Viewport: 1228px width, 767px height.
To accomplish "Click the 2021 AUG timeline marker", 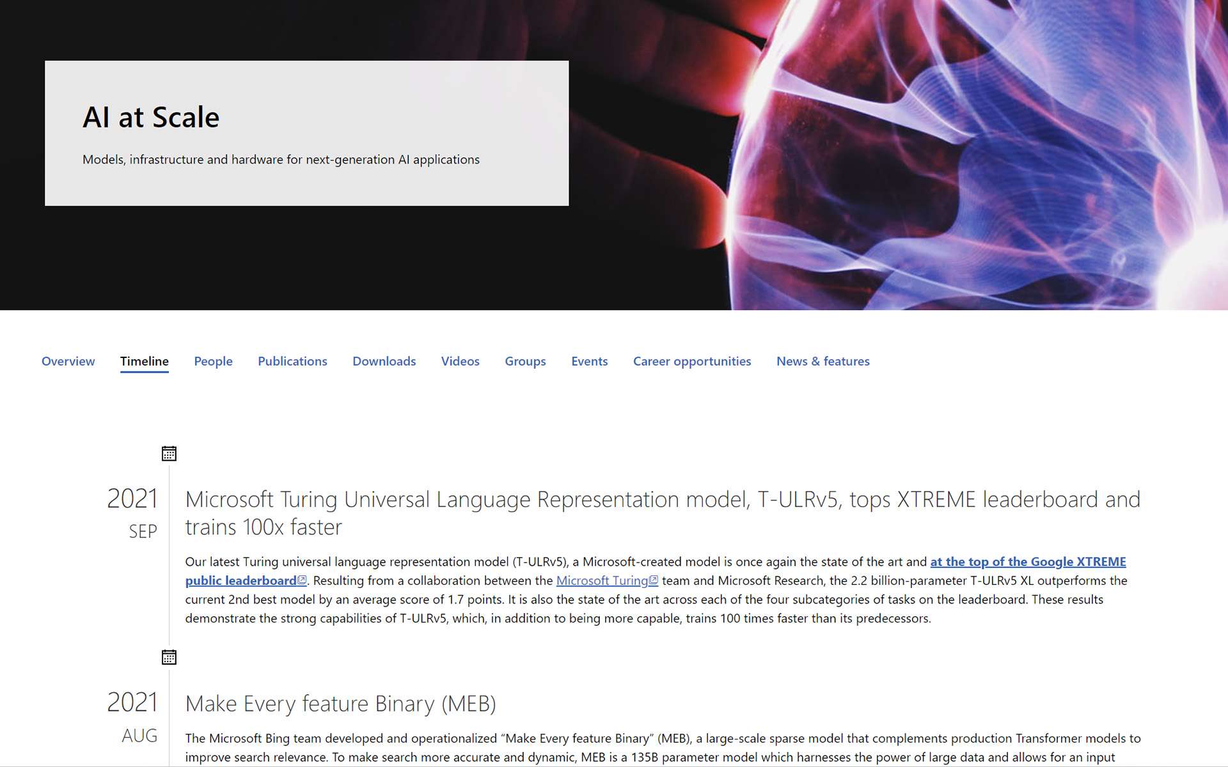I will (132, 718).
